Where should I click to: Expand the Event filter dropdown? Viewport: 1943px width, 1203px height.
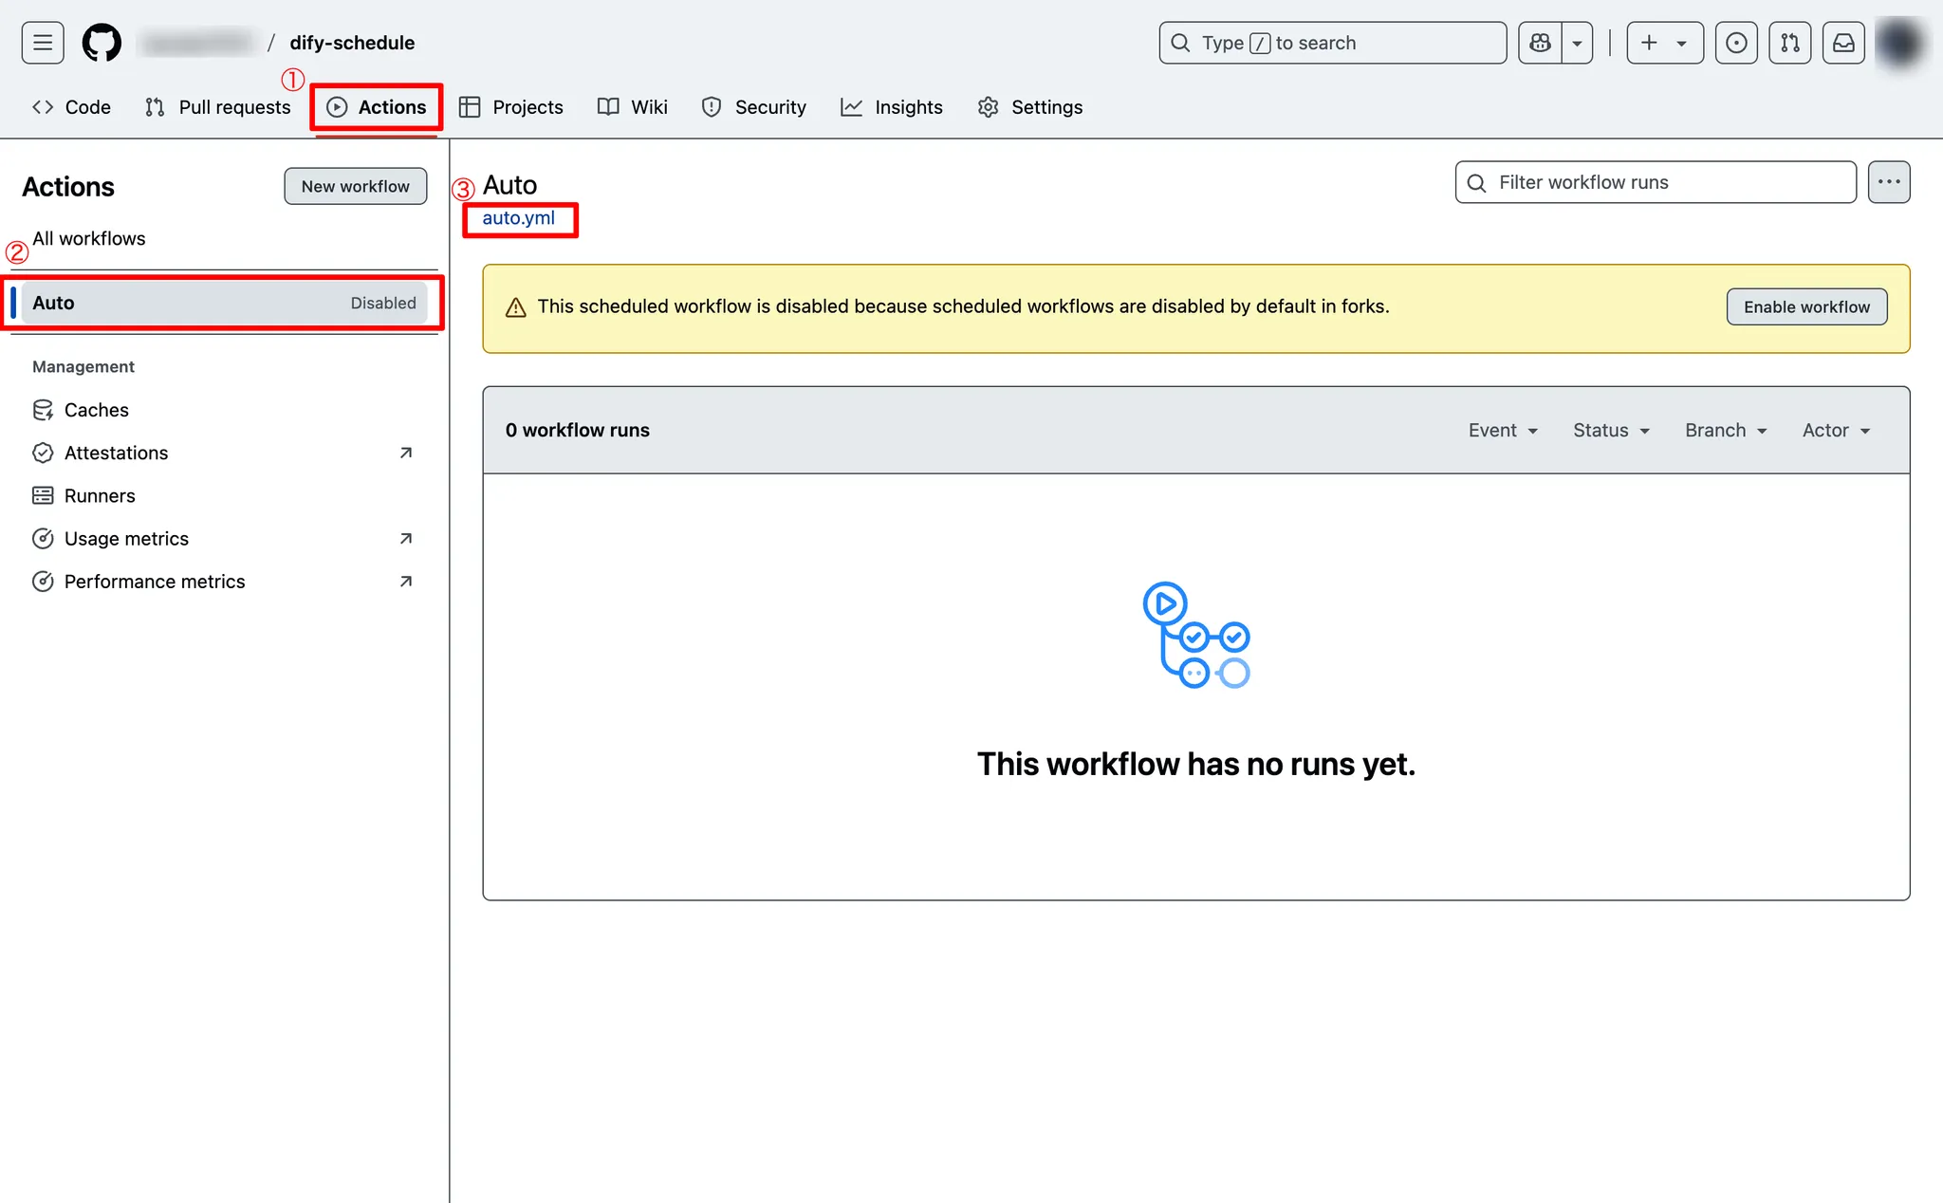(1503, 431)
